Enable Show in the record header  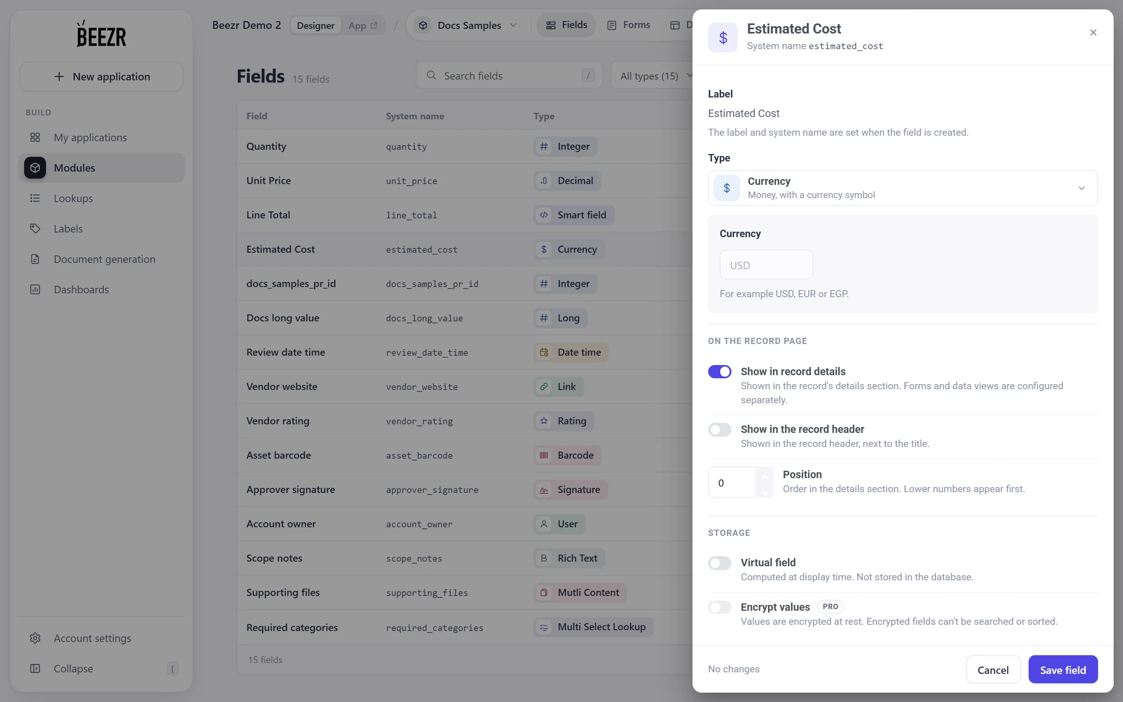[x=719, y=429]
